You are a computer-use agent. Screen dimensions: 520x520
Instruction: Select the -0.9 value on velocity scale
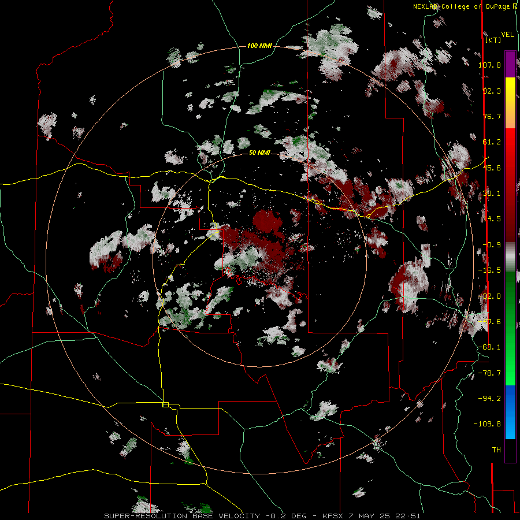[492, 245]
